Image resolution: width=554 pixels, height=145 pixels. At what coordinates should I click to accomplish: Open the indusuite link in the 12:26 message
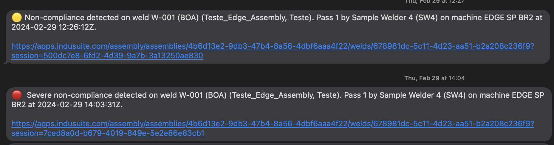(273, 51)
